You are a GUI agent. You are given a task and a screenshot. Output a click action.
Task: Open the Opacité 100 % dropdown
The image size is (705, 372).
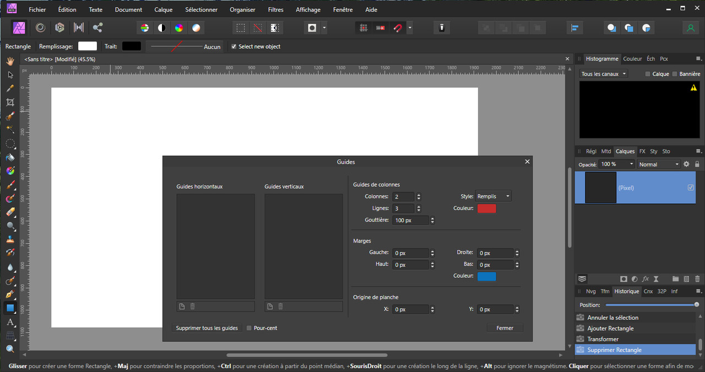pyautogui.click(x=617, y=164)
